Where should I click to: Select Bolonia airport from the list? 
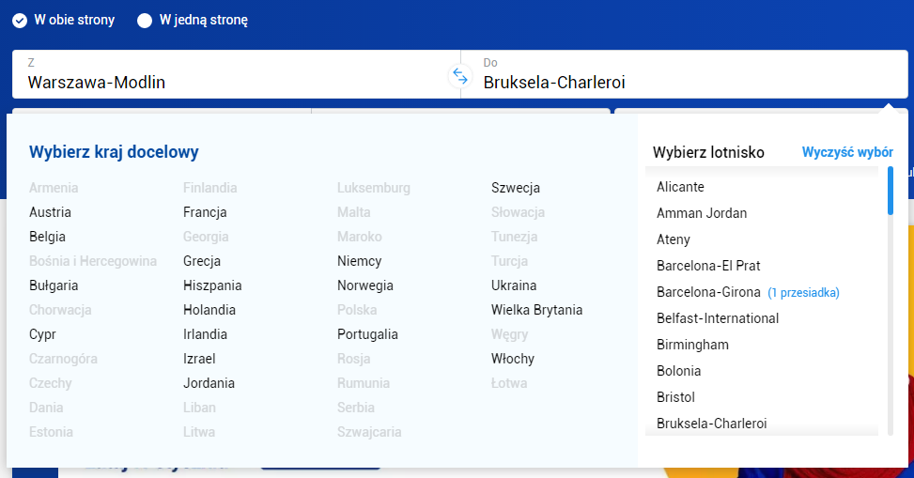678,371
